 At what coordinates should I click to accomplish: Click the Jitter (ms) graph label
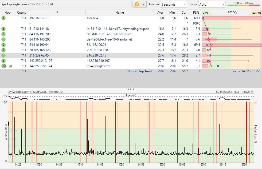pos(131,95)
